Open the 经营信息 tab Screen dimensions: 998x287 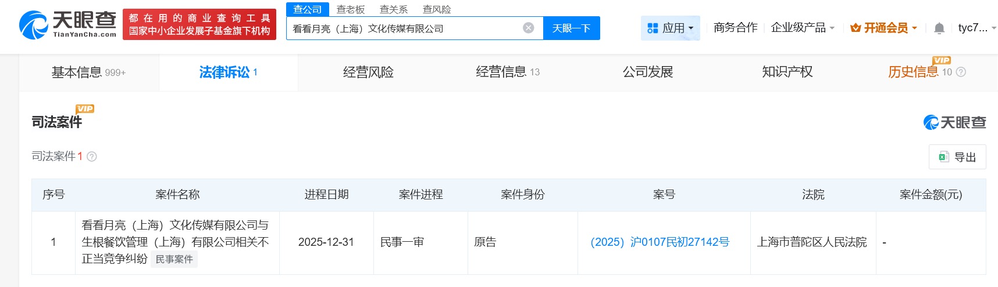coord(508,72)
